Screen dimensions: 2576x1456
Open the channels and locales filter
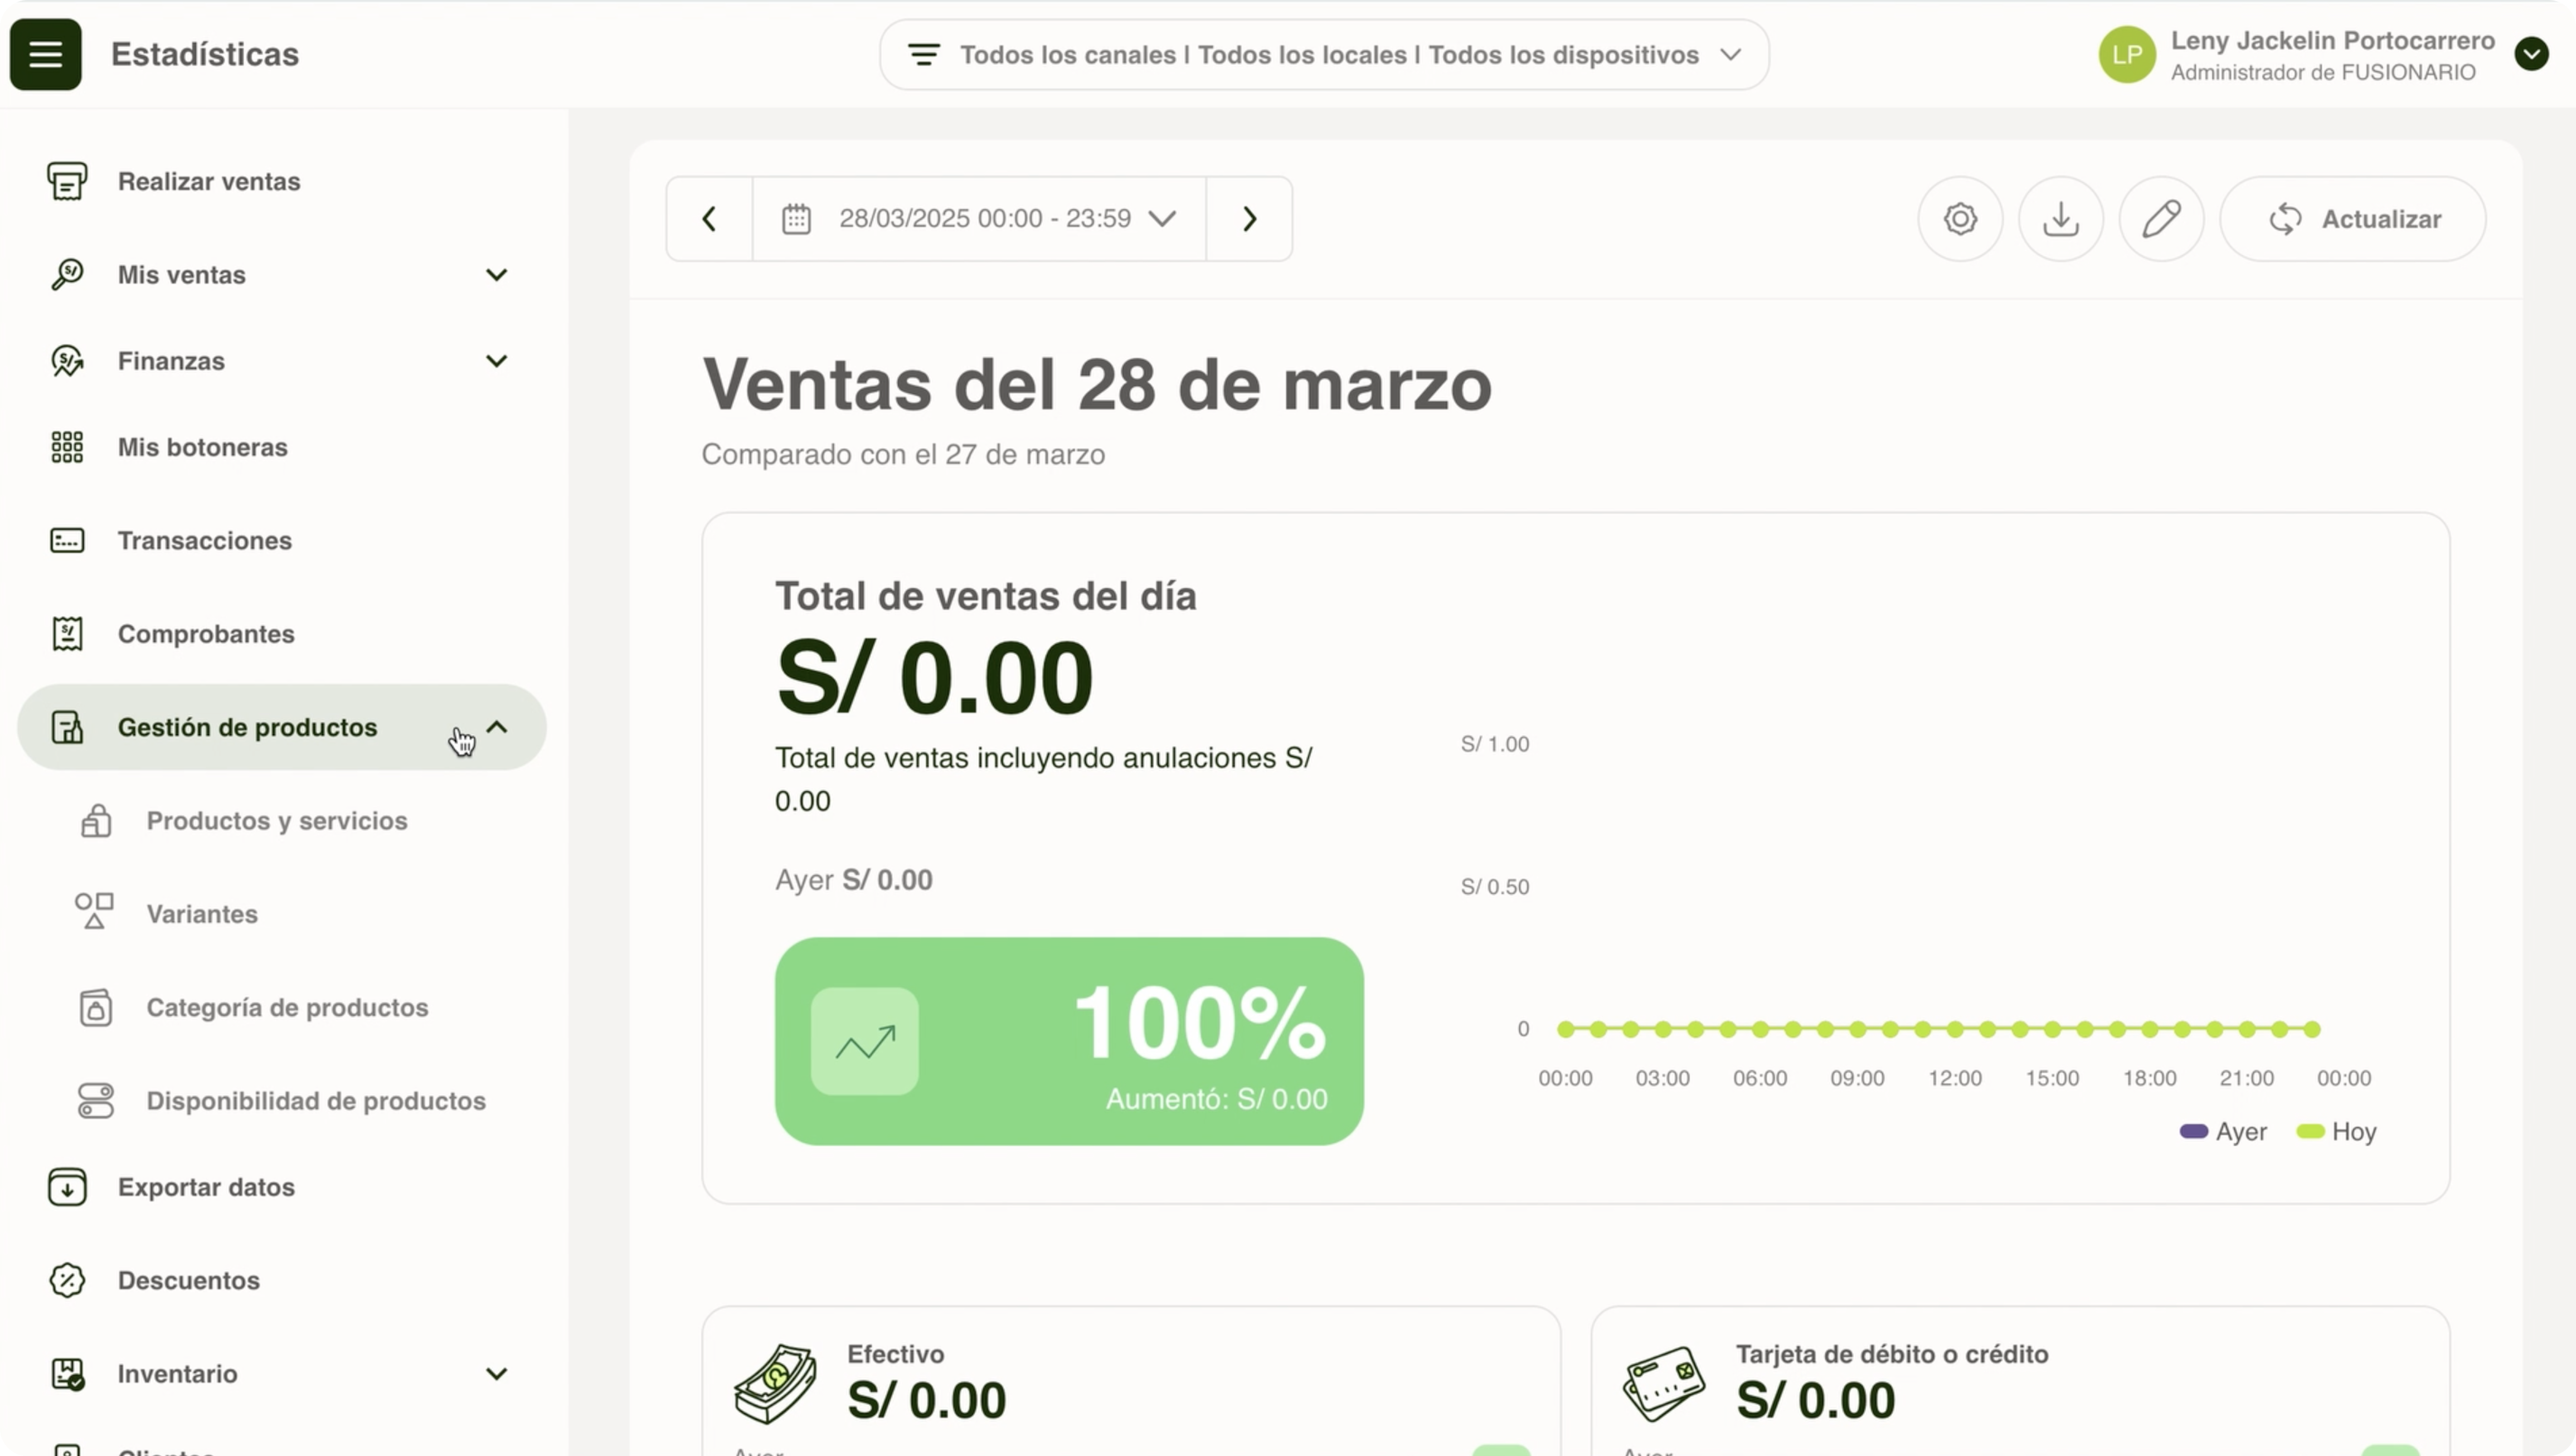pos(1324,54)
